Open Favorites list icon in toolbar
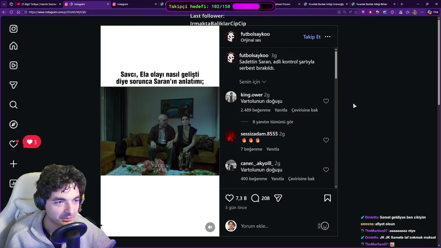The height and width of the screenshot is (248, 441). 408,12
